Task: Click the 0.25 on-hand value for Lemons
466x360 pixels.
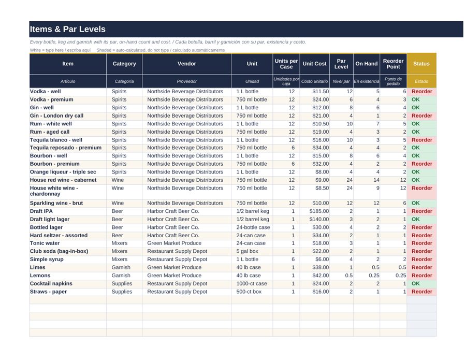Action: (367, 276)
